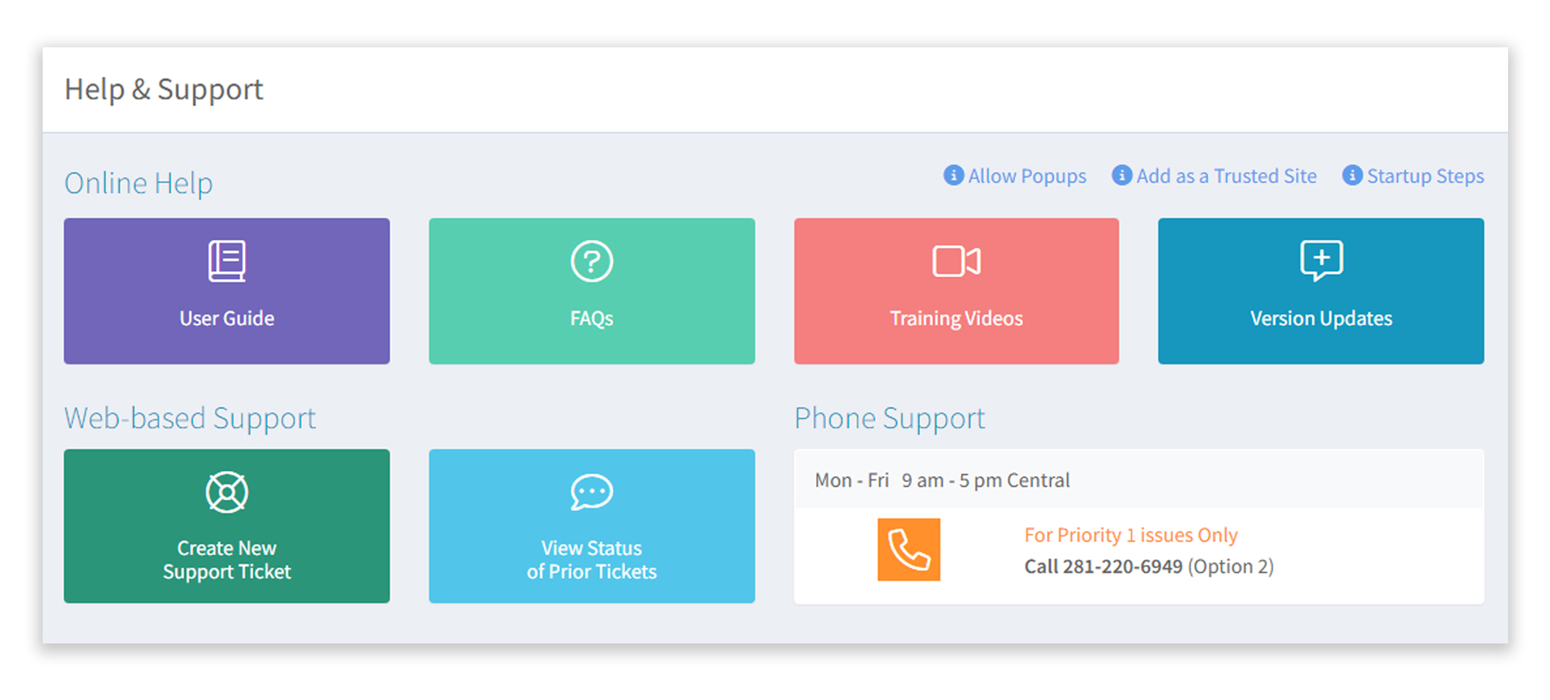The image size is (1550, 700).
Task: Click the chat bubble icon for ticket status
Action: (591, 492)
